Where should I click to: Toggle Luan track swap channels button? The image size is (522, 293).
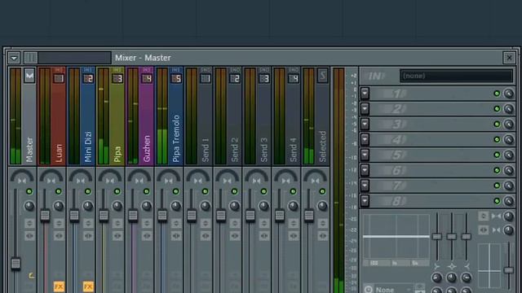click(59, 236)
